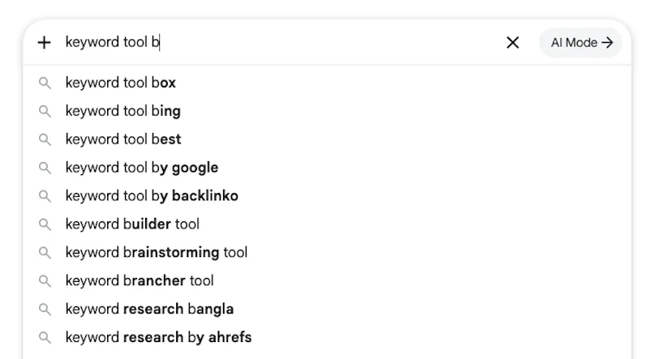This screenshot has width=657, height=359.
Task: Click inside the search text field
Action: (x=281, y=42)
